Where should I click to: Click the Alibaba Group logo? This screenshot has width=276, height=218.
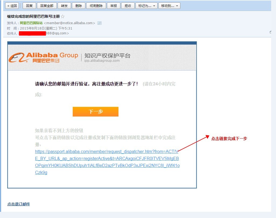tap(43, 57)
